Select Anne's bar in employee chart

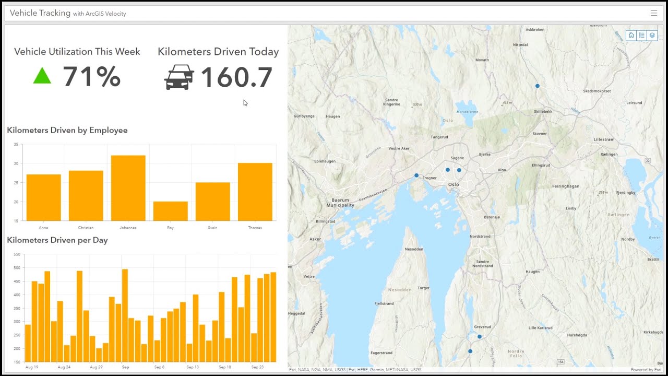point(44,197)
